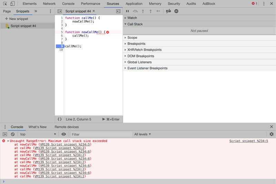
Task: Select the Console drawer tab
Action: click(17, 127)
